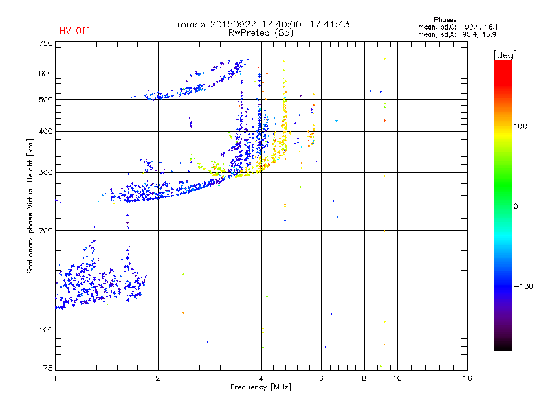Click the 'Phases' header text
550x412 pixels.
(445, 20)
